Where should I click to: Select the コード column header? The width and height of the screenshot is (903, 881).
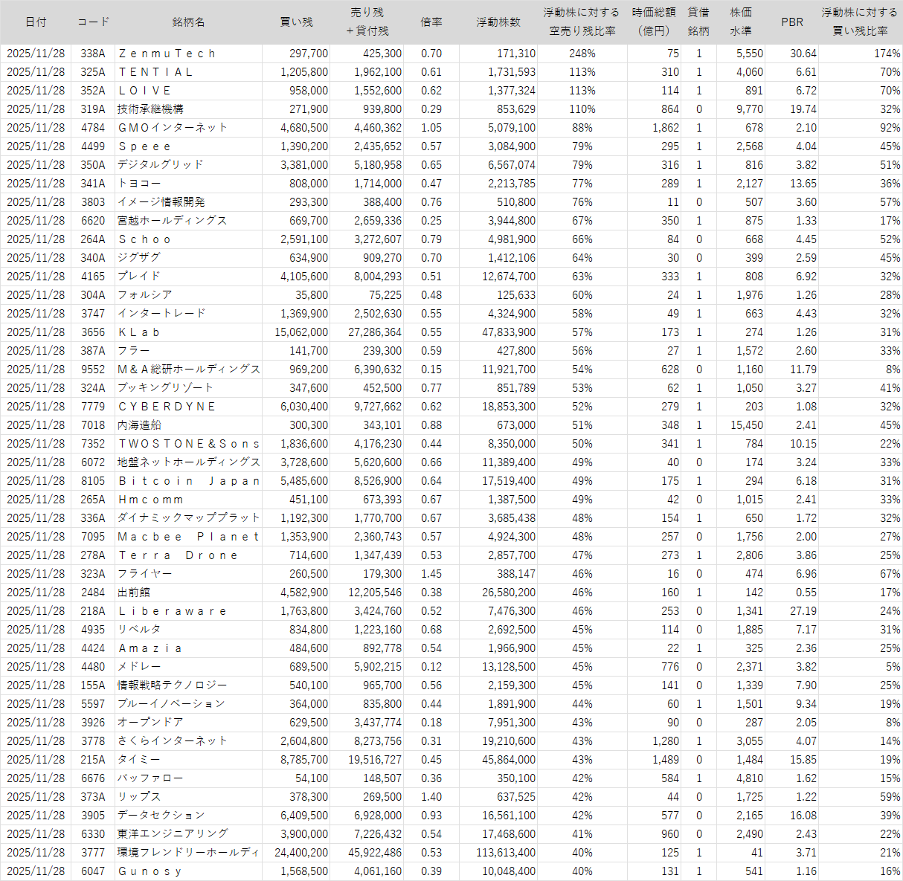(93, 22)
